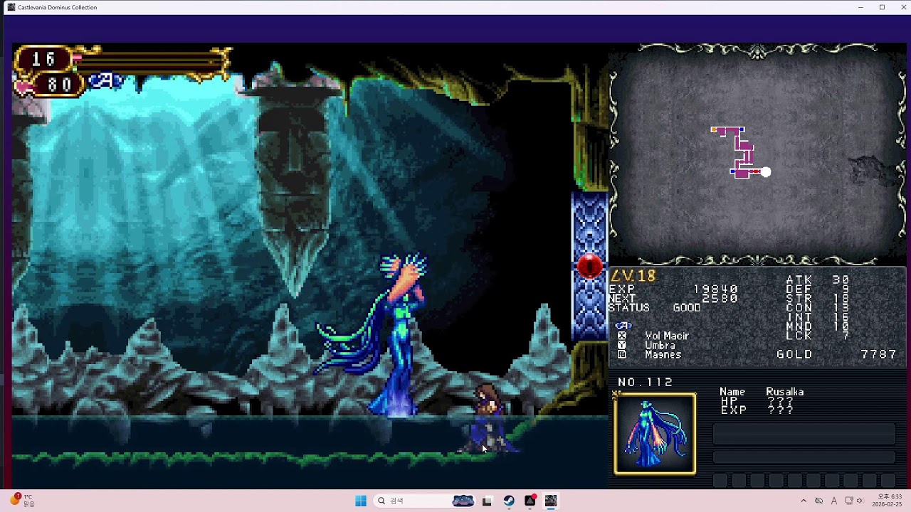Click the input language indicator in the tray

[x=834, y=501]
